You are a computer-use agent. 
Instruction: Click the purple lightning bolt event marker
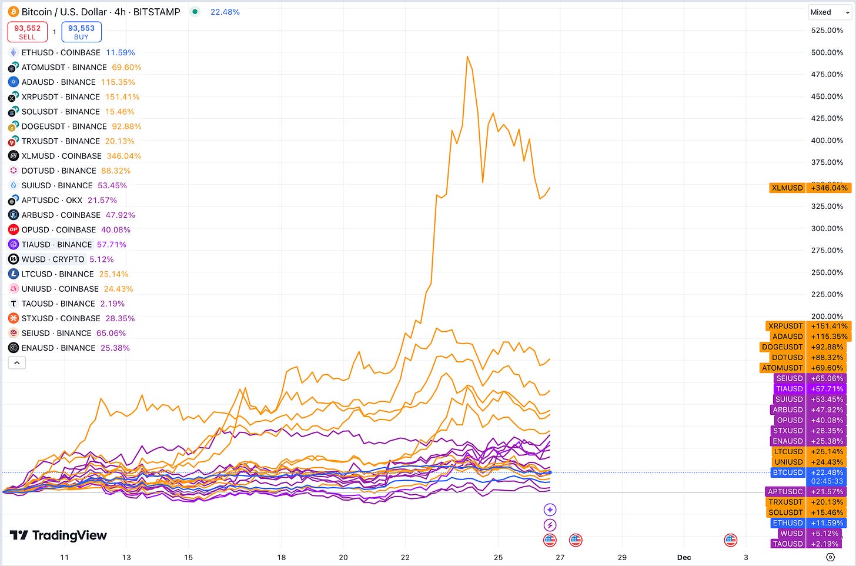point(550,525)
